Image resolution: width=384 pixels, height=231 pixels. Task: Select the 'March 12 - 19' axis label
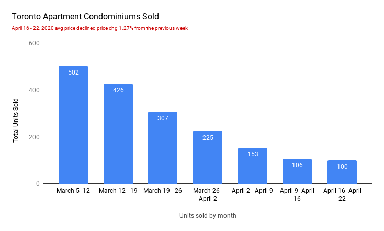(118, 191)
